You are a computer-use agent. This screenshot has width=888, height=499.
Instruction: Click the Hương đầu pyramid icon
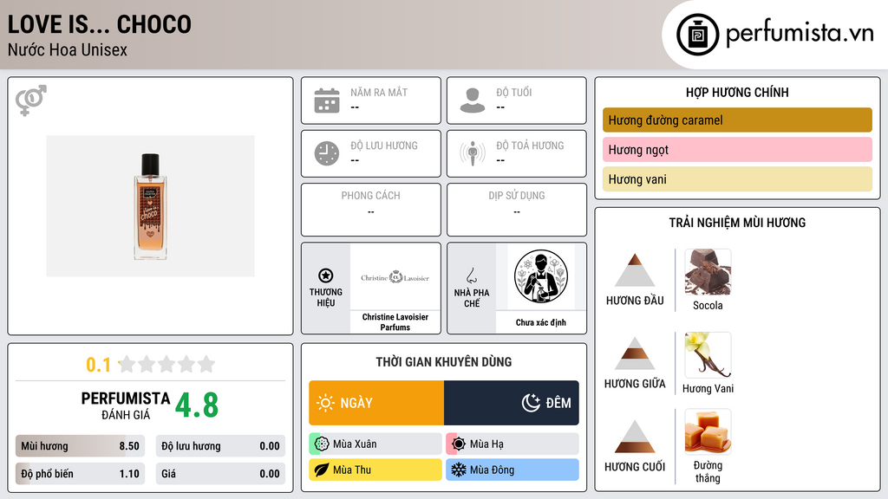(634, 270)
